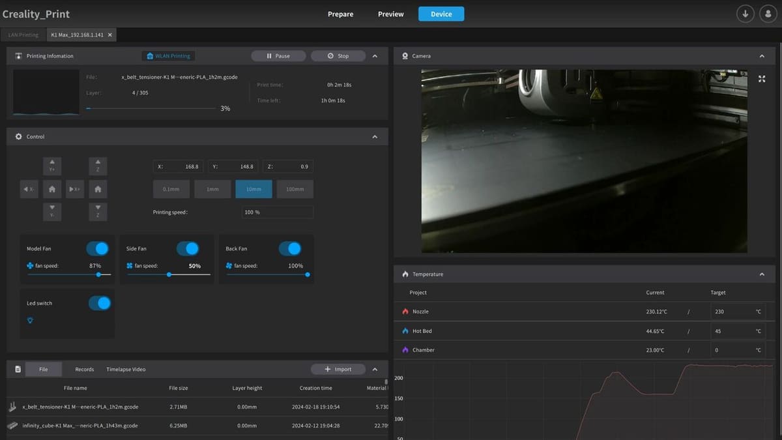Click the Control panel gear icon
The image size is (782, 440).
[18, 137]
